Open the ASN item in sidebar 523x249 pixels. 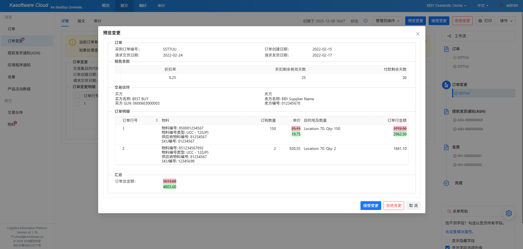pyautogui.click(x=24, y=53)
